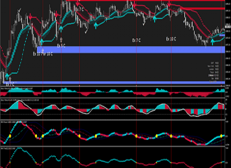Screen dimensions: 231x168
Task: Click the red sell arrow above 'Ex 10 C'
Action: [x=169, y=4]
